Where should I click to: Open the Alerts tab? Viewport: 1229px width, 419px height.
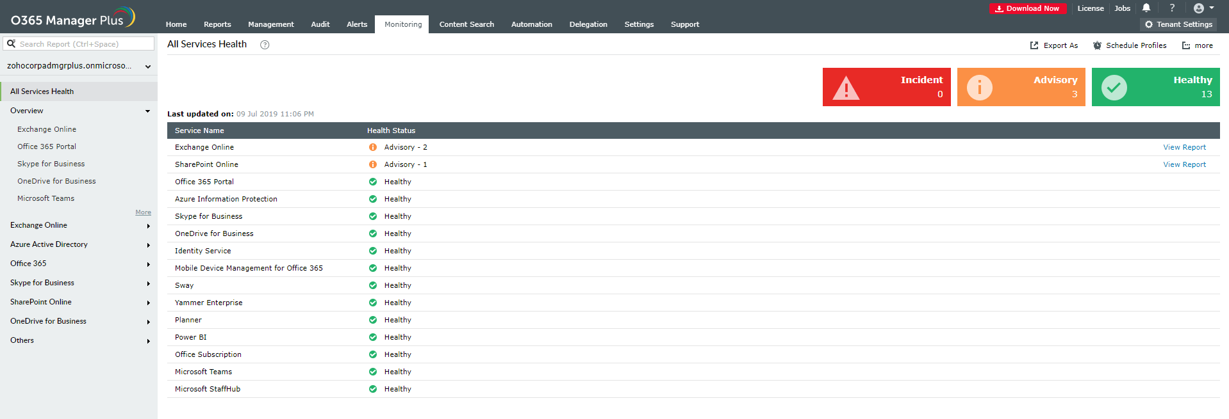(357, 24)
